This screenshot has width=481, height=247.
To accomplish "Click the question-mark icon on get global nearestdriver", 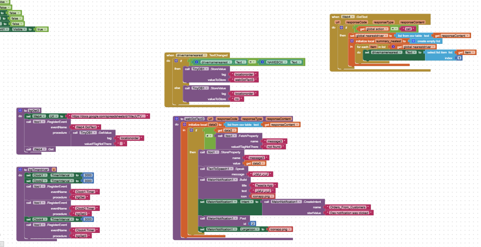I will 393,47.
